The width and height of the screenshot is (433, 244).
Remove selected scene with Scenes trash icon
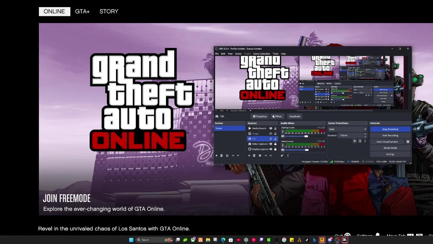pos(222,156)
